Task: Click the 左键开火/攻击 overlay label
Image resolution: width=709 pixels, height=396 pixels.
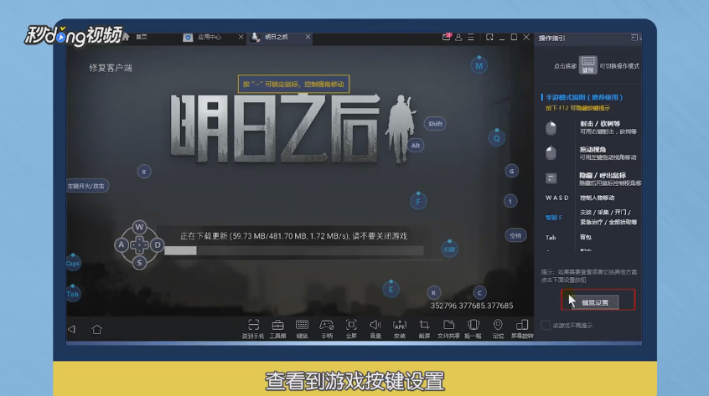Action: [86, 186]
